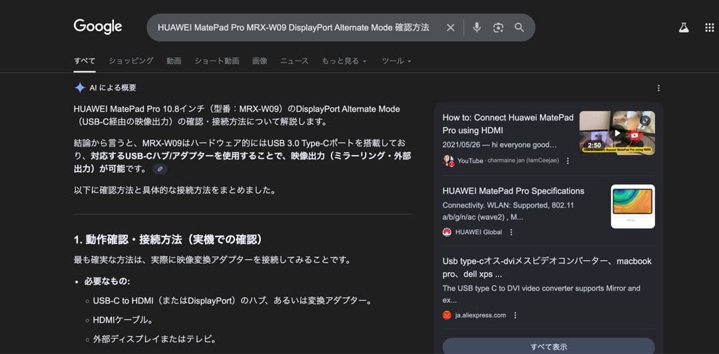Click heading 1. 動作確認・接続方法（実機での確認）
The width and height of the screenshot is (719, 354).
pos(168,240)
